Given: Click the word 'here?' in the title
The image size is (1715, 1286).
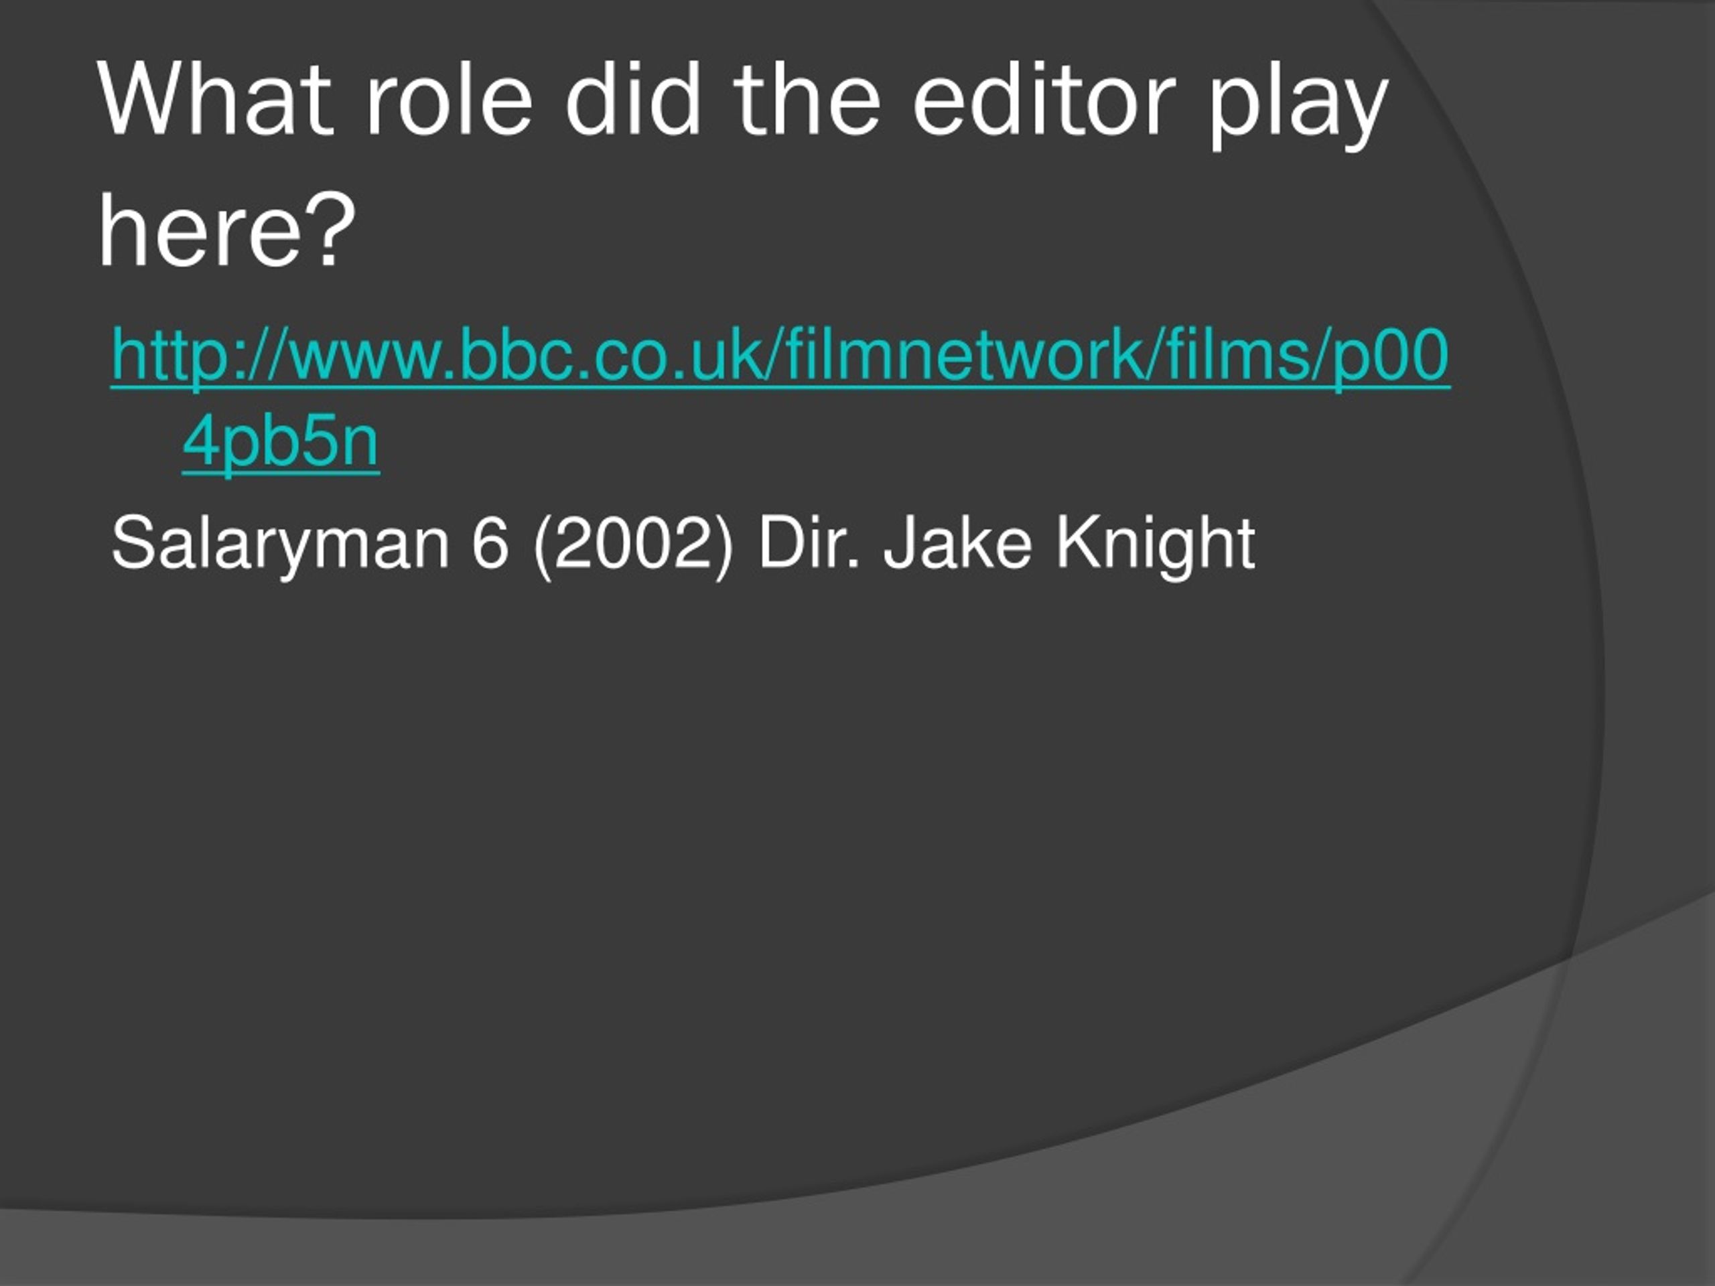Looking at the screenshot, I should (226, 230).
